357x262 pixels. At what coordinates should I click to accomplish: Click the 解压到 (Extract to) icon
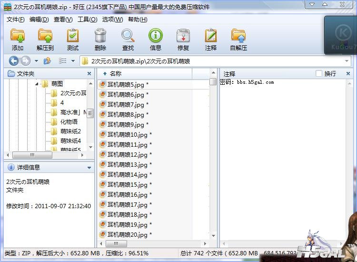45,38
